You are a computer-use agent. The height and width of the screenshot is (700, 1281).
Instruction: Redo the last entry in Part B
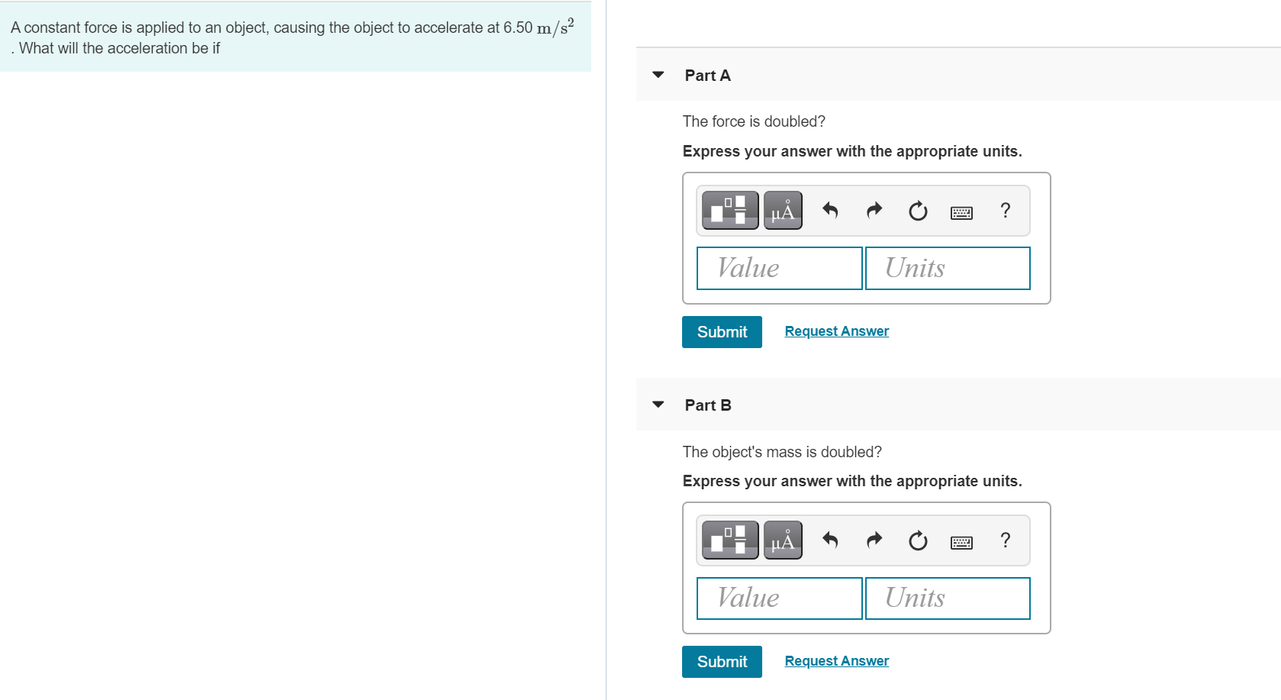[x=874, y=540]
